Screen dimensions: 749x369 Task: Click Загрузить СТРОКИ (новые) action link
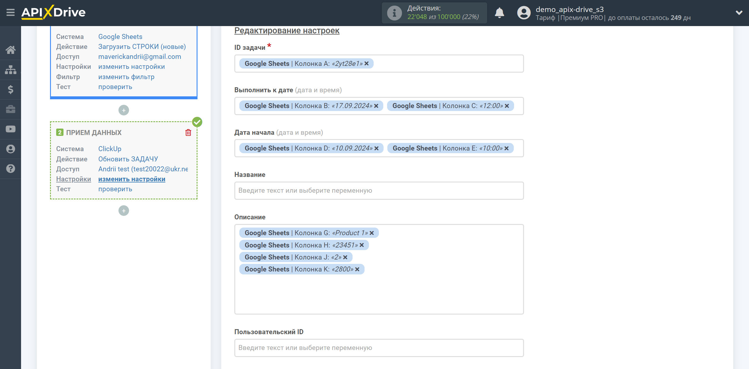point(142,47)
